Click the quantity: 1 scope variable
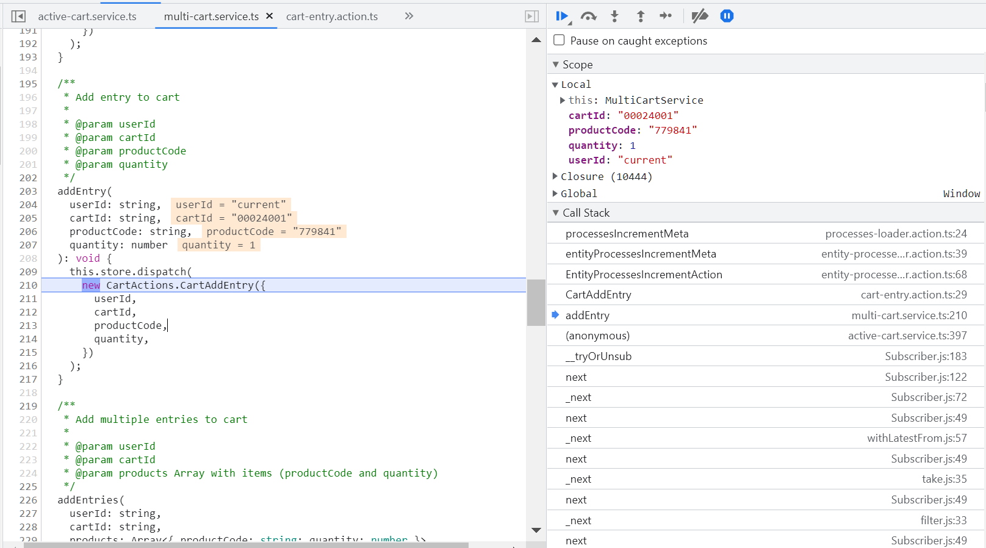 pyautogui.click(x=602, y=145)
